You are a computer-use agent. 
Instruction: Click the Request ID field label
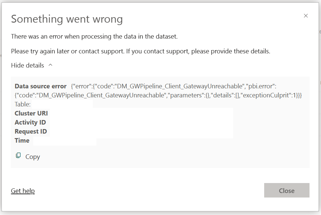(31, 131)
